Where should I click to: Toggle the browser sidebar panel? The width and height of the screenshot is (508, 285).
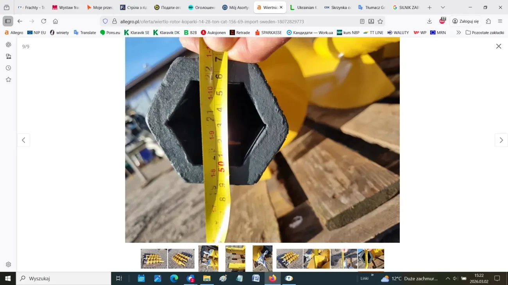tap(8, 21)
